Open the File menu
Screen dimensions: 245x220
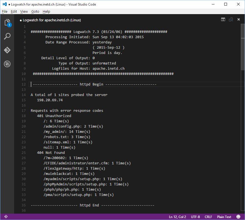click(4, 11)
